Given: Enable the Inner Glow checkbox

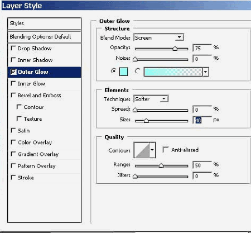Looking at the screenshot, I should coord(13,83).
